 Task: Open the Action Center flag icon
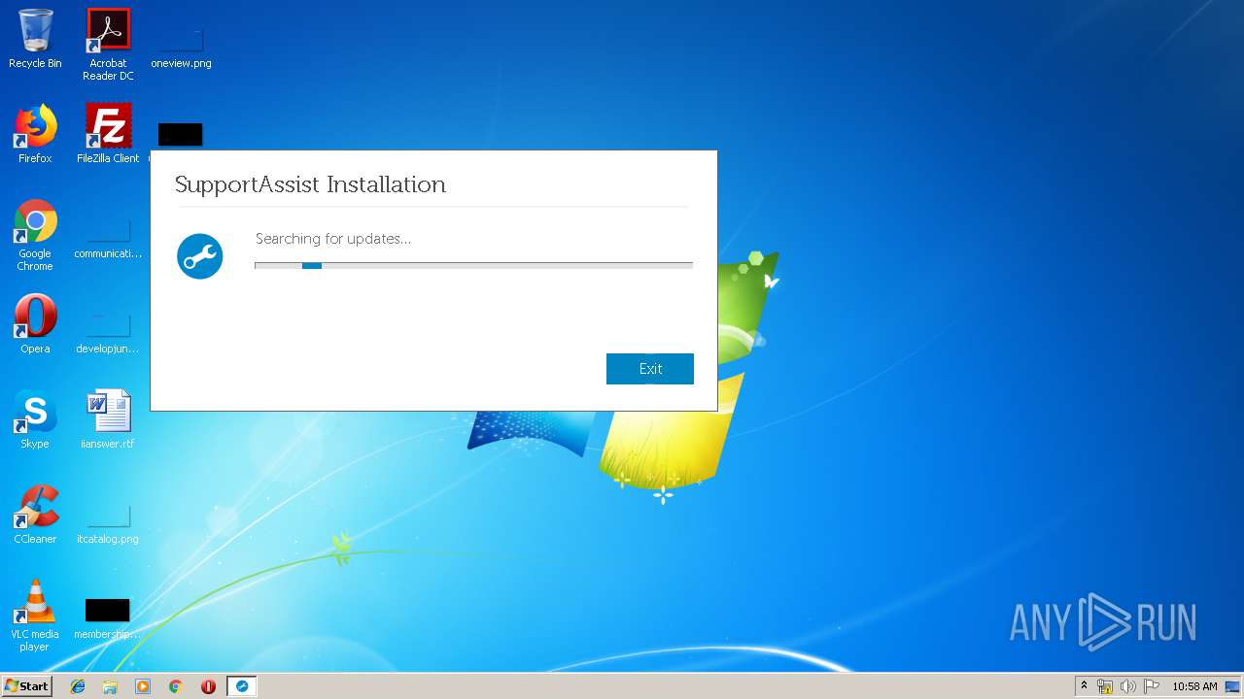click(x=1152, y=686)
